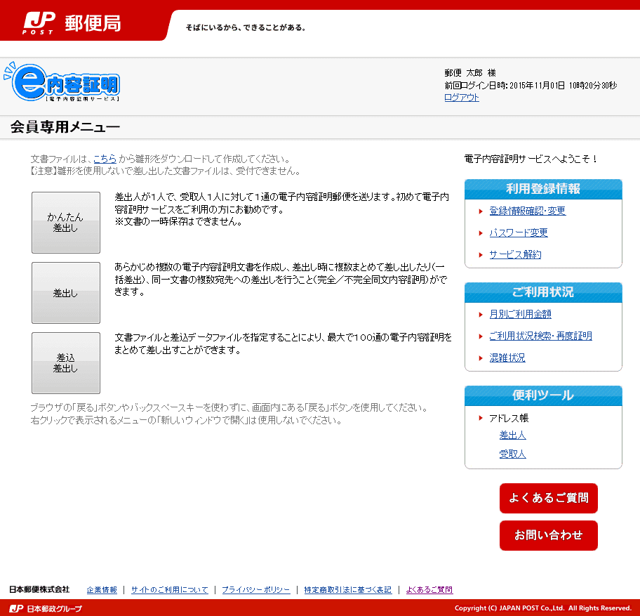Open the 受取人 address book
The image size is (640, 616).
click(512, 454)
